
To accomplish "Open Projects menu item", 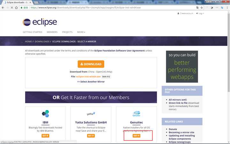I will [x=67, y=32].
